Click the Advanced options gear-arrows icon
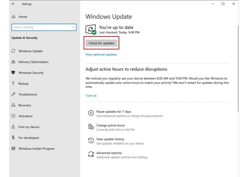 tap(91, 154)
